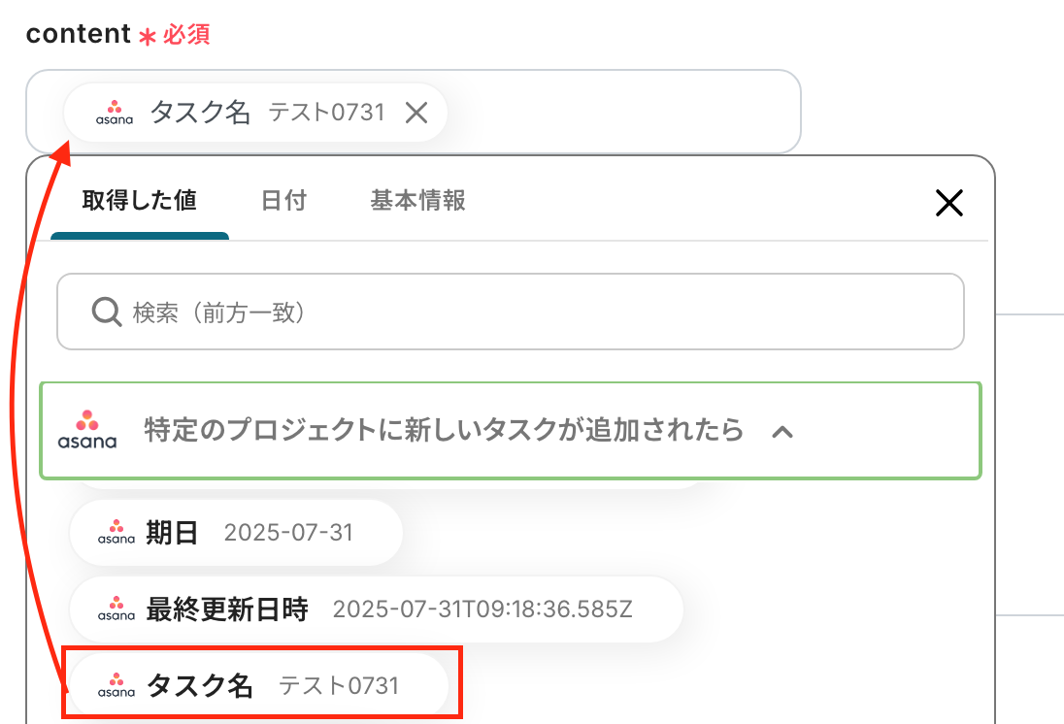1064x724 pixels.
Task: Click Asana icon in the content field chip
Action: point(115,113)
